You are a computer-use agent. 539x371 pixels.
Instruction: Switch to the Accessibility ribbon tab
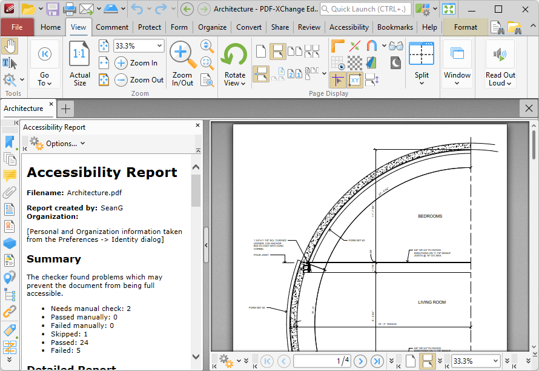(x=349, y=27)
